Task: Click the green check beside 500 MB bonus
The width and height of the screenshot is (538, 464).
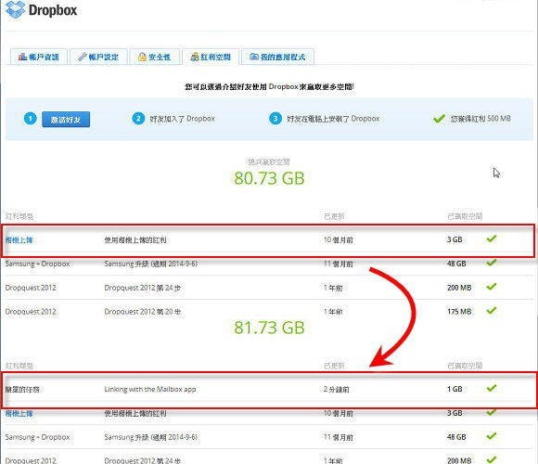Action: tap(439, 119)
